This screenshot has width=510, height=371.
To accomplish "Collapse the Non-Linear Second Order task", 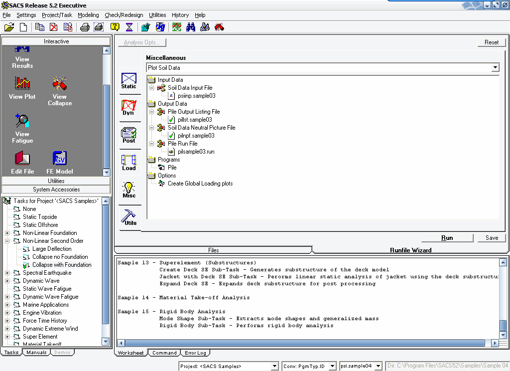I will 7,241.
